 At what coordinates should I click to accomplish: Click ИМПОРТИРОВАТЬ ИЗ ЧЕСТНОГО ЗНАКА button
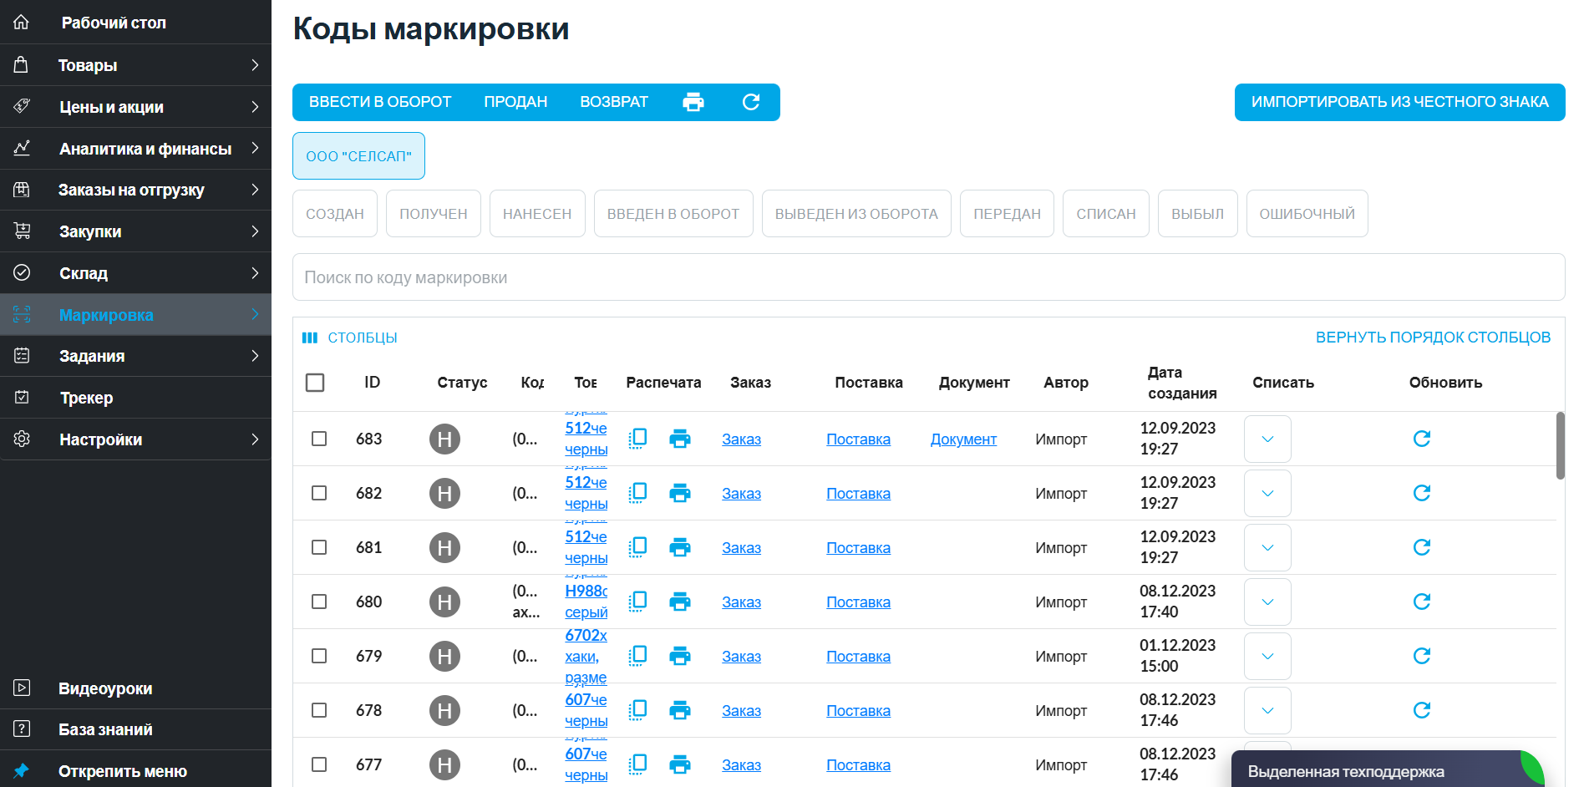(x=1399, y=102)
